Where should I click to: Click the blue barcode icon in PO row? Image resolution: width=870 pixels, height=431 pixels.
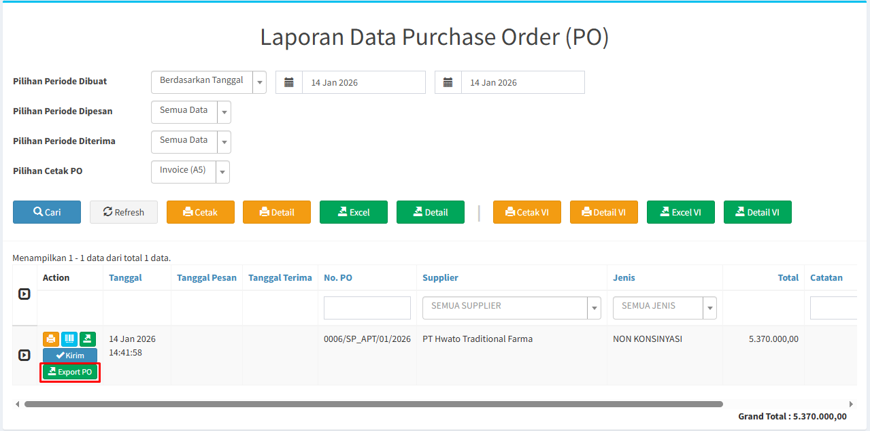(x=69, y=339)
